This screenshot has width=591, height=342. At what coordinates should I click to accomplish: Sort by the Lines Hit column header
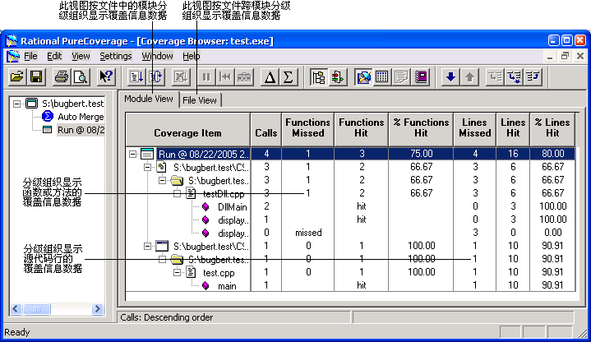pyautogui.click(x=513, y=129)
